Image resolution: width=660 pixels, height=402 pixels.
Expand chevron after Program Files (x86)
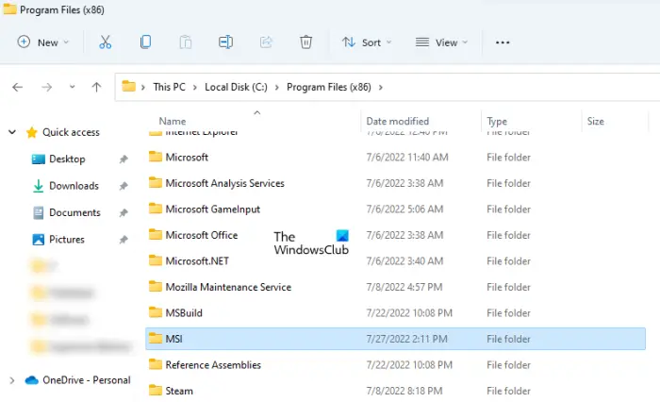click(381, 87)
